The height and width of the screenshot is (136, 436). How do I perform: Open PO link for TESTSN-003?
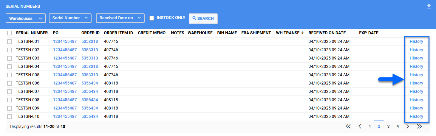coord(65,58)
